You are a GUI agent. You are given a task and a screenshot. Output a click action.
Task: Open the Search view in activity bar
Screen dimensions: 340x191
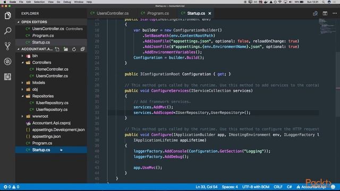pyautogui.click(x=7, y=31)
